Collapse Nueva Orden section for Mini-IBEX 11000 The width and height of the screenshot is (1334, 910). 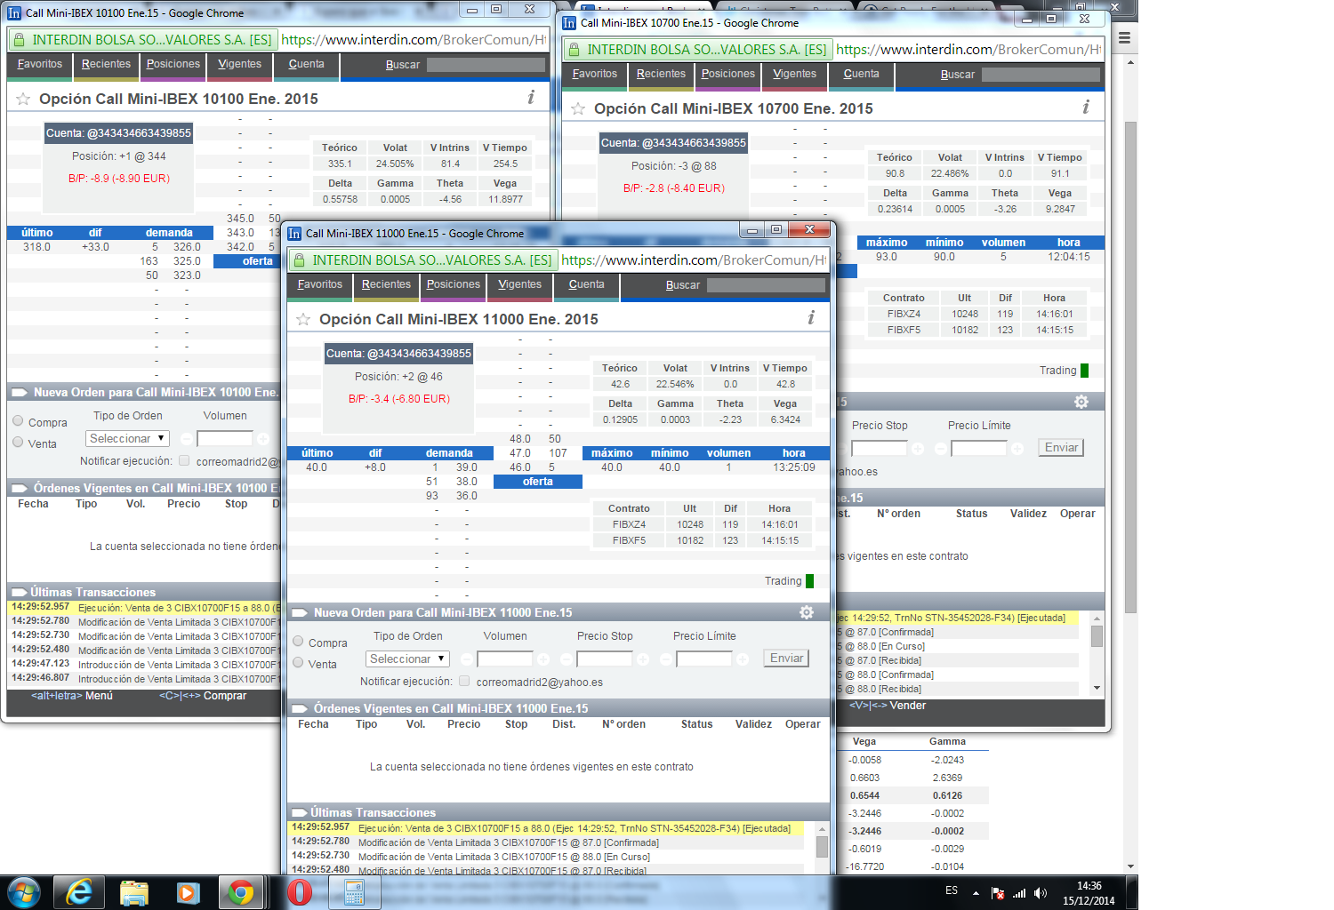[300, 612]
